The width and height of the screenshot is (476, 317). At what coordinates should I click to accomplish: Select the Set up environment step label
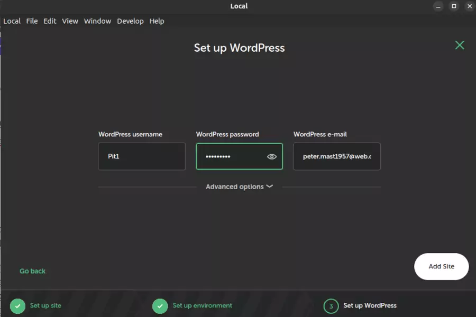pyautogui.click(x=202, y=305)
